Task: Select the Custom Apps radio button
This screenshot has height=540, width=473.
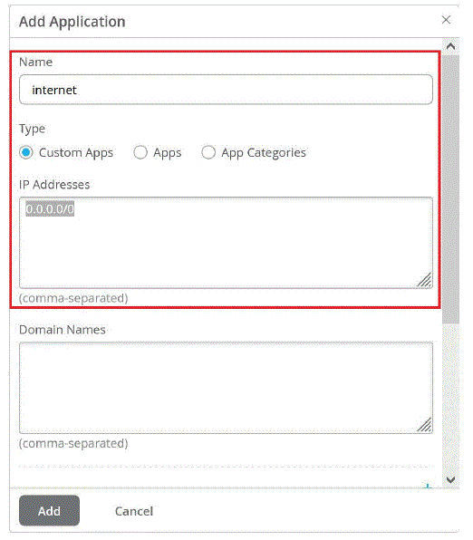Action: tap(26, 152)
